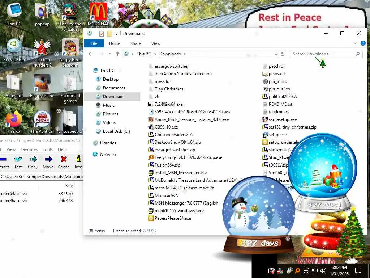370x278 pixels.
Task: Click the chevron after Downloads in path
Action: [185, 54]
